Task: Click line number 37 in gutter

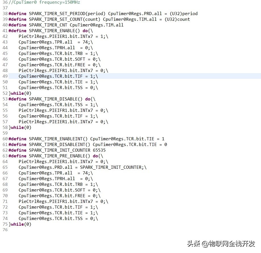Action: tap(5, 8)
